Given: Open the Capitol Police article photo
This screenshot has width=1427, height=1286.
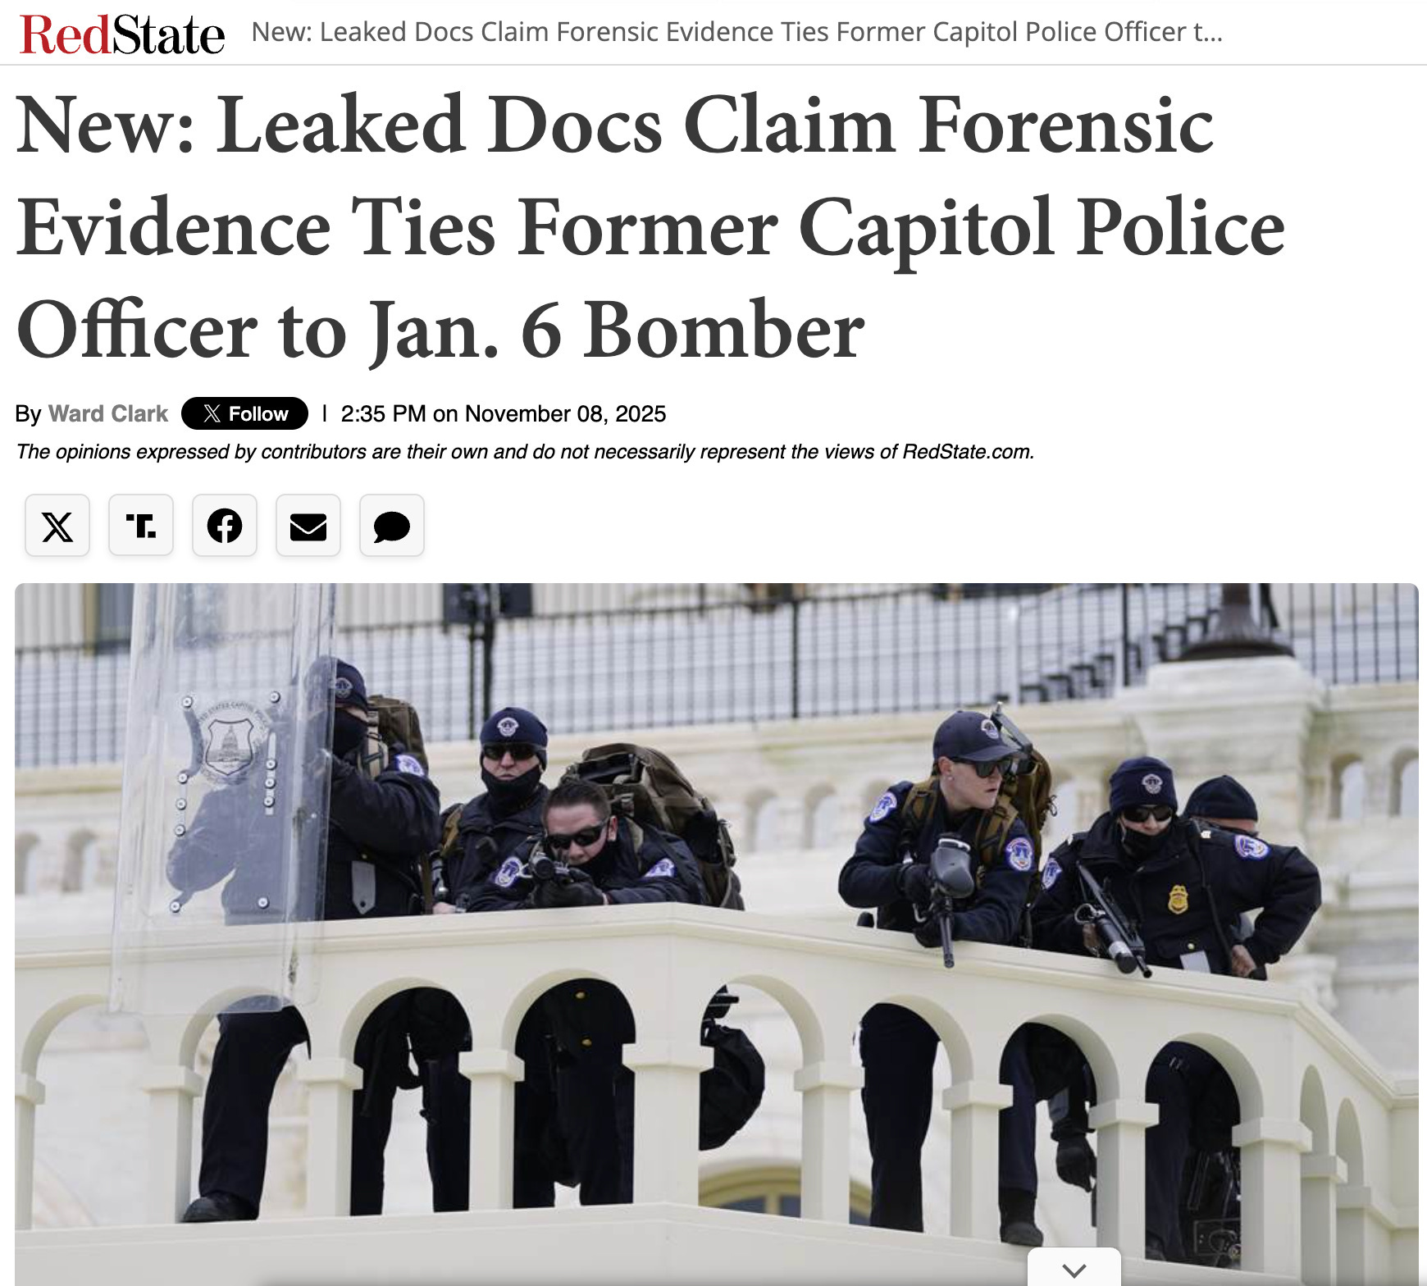Looking at the screenshot, I should 717,934.
